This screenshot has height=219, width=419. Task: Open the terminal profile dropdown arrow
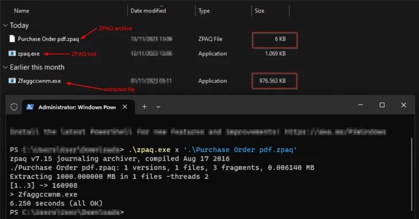tap(158, 107)
